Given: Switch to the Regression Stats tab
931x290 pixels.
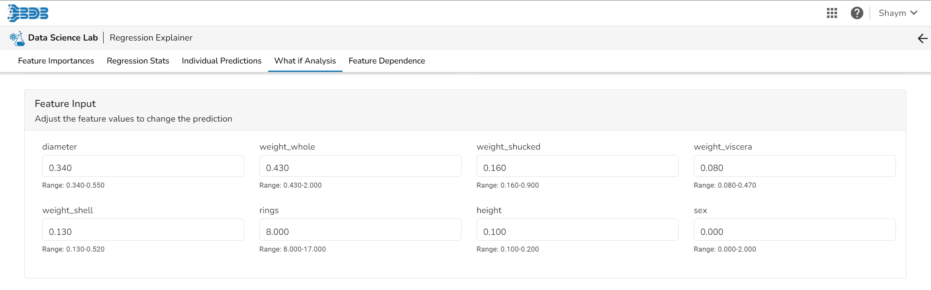Looking at the screenshot, I should [138, 61].
